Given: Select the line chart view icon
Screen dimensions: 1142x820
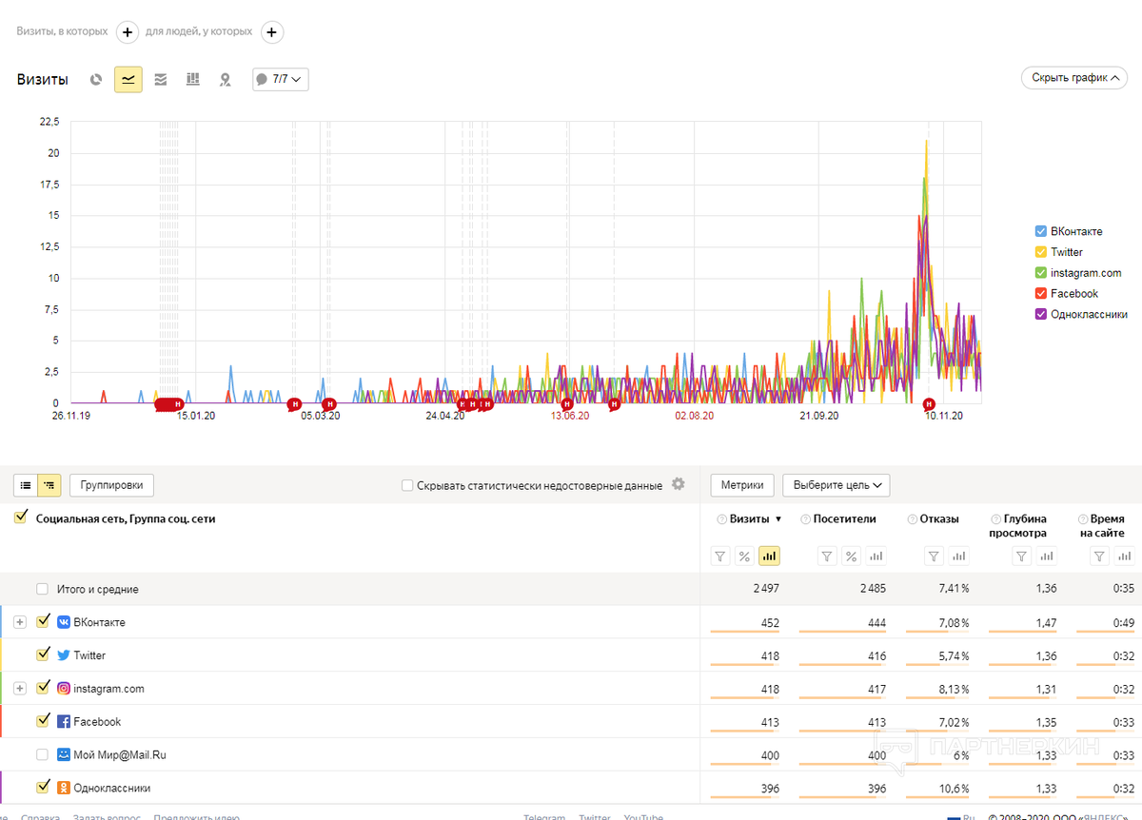Looking at the screenshot, I should click(x=128, y=80).
